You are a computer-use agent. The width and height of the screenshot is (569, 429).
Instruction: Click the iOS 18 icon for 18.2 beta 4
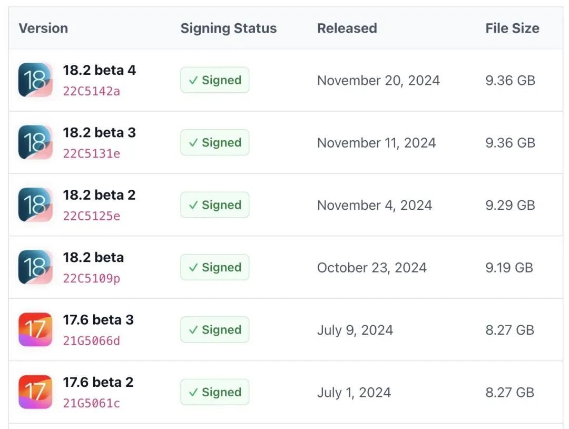tap(35, 80)
